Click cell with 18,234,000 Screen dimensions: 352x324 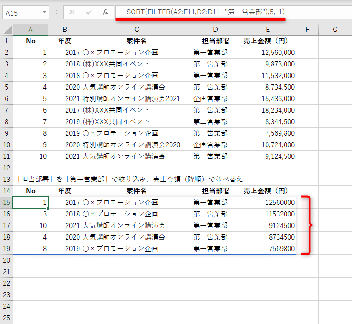[267, 110]
